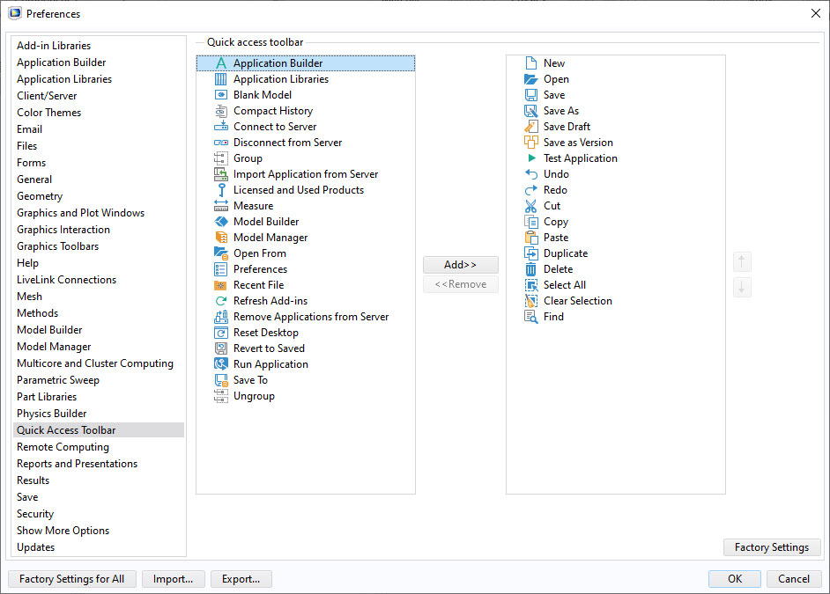Click the Measure icon in available list

tap(220, 206)
